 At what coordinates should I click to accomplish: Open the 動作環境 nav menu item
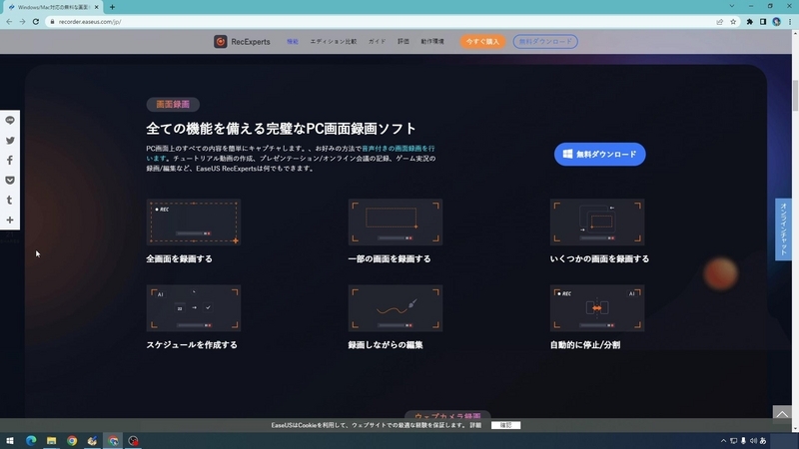tap(432, 42)
